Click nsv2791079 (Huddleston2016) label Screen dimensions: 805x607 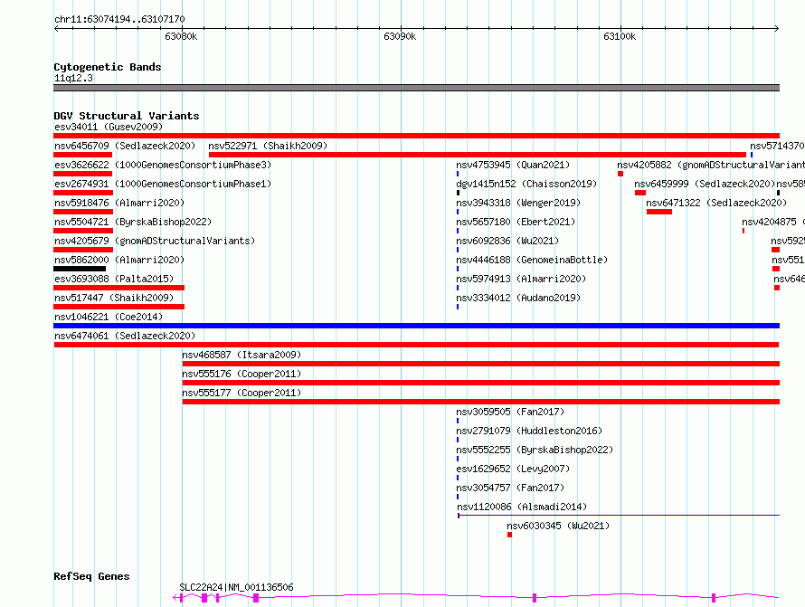[x=529, y=431]
